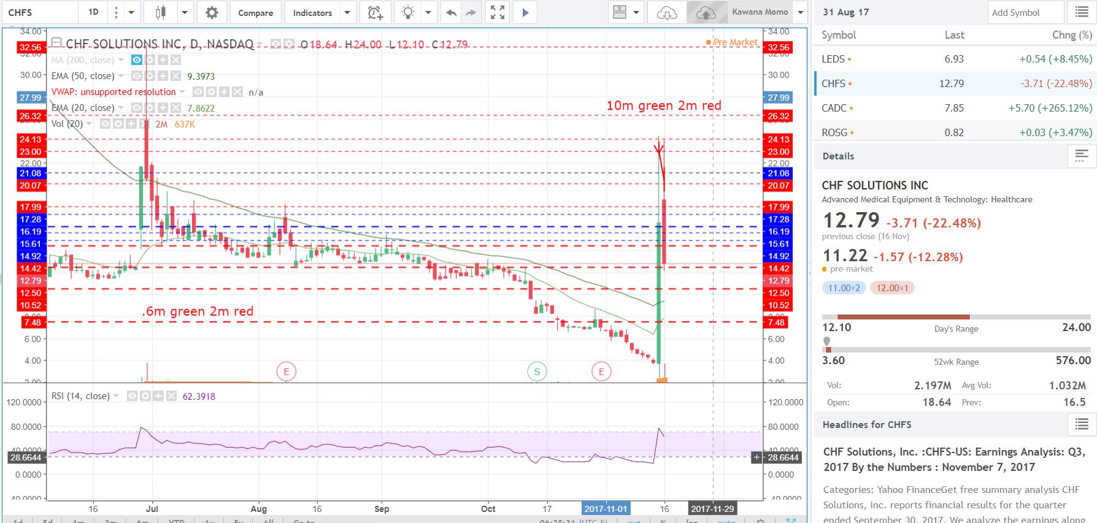
Task: Sort watchlist by the Last column
Action: [954, 35]
